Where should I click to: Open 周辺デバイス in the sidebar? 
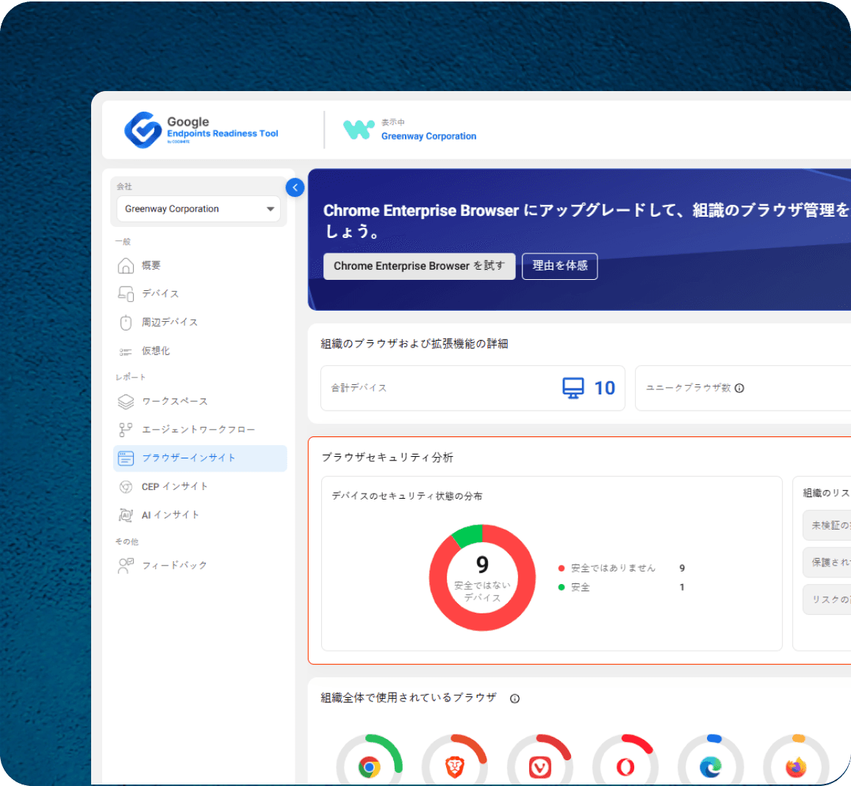pyautogui.click(x=169, y=322)
